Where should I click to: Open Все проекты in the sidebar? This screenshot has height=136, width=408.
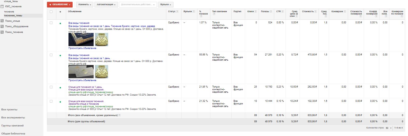click(x=9, y=110)
